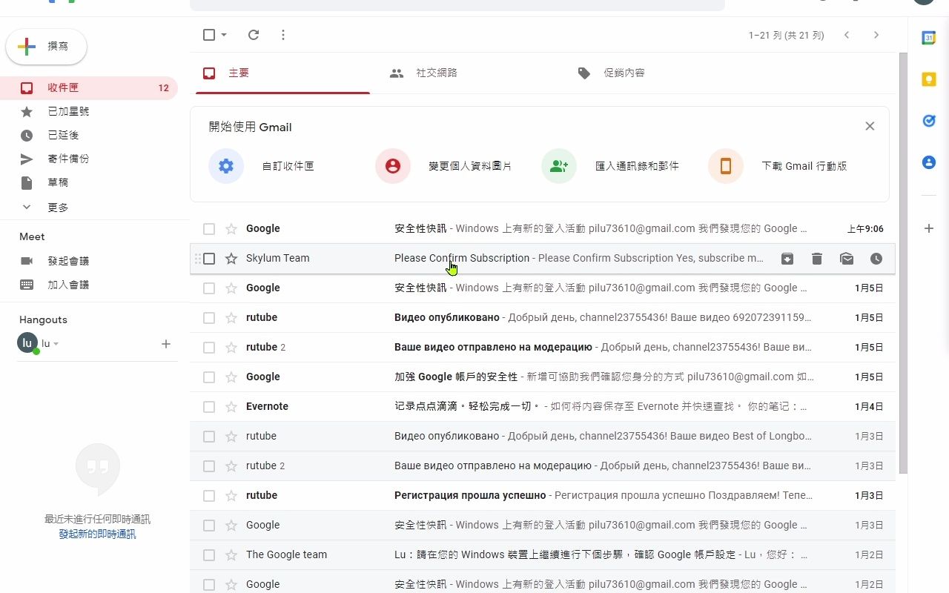Open the select dropdown arrow beside checkbox
949x593 pixels.
(x=224, y=35)
